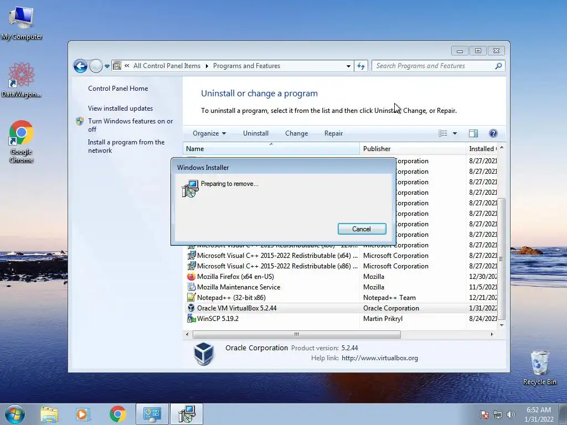Click the network tray icon
Viewport: 567px width, 425px height.
pos(498,414)
